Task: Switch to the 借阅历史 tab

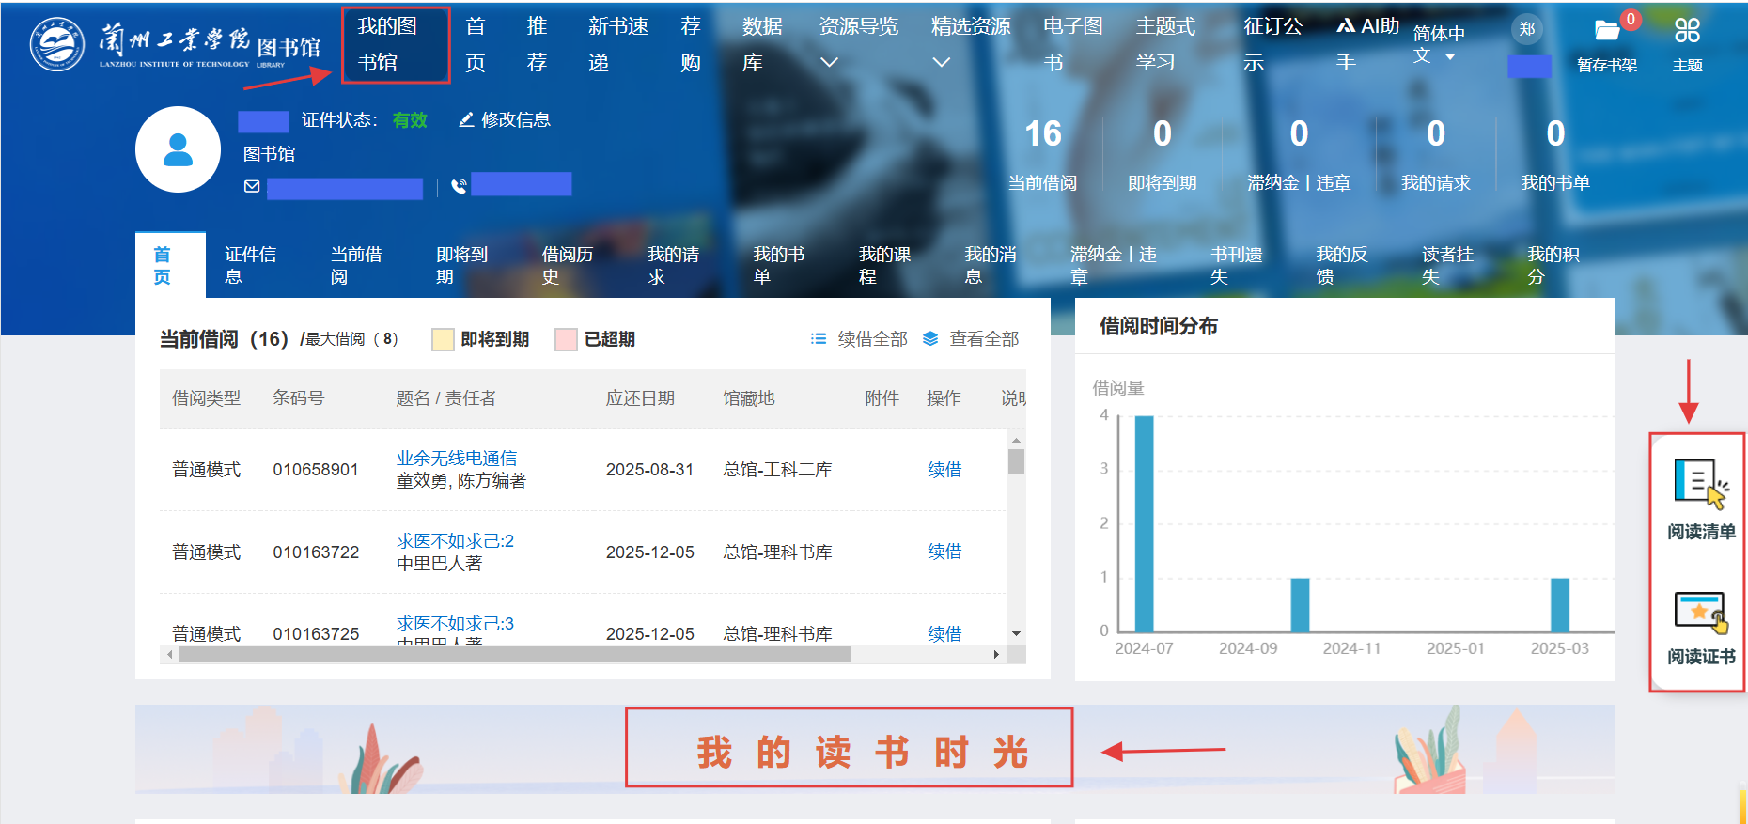Action: tap(567, 265)
